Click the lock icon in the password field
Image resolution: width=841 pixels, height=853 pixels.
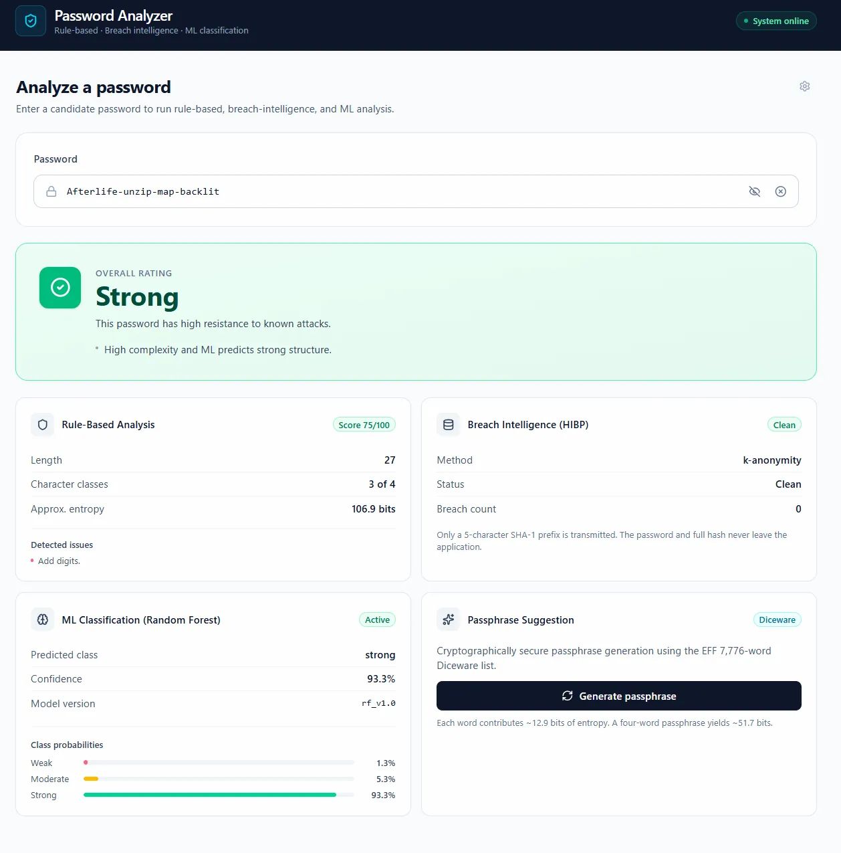pos(51,191)
